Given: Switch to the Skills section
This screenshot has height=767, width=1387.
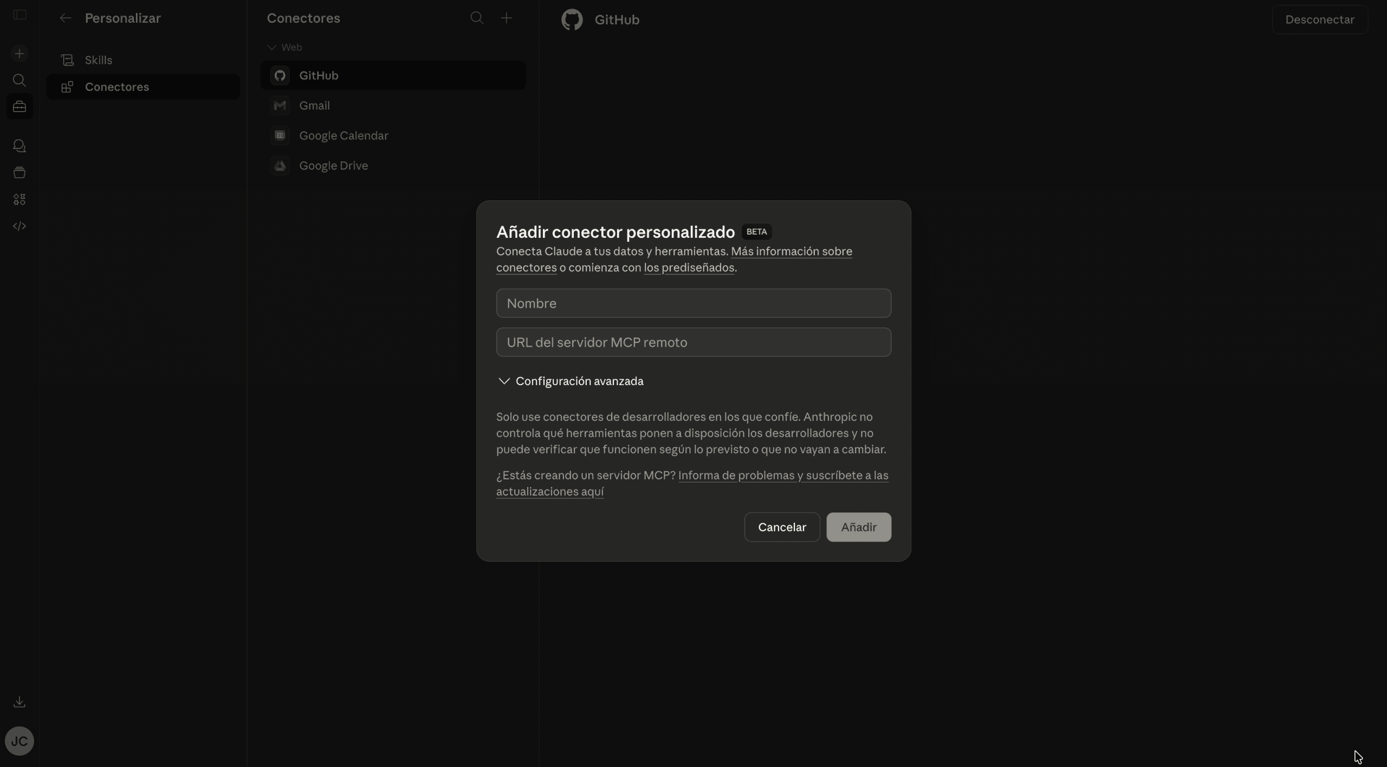Looking at the screenshot, I should 99,60.
